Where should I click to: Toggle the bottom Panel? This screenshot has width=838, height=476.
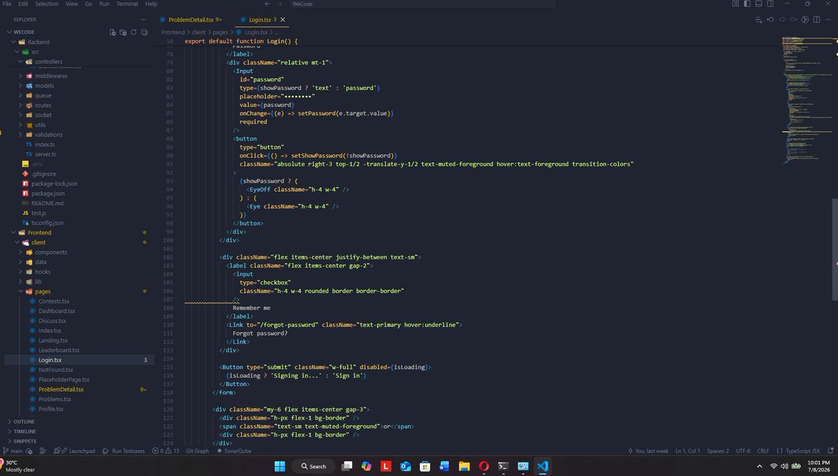758,4
